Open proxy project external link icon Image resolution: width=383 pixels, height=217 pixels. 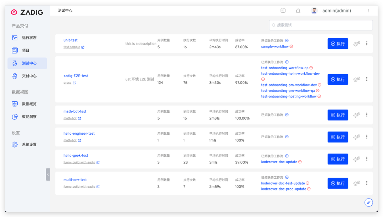74,83
